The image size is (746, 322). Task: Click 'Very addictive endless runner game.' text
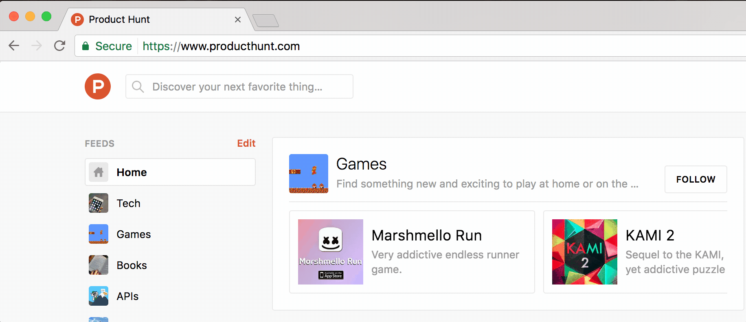445,262
